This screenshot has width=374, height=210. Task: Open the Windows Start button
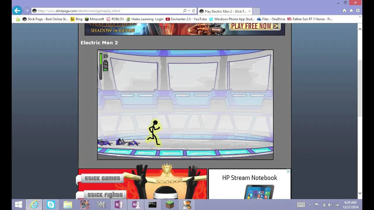coord(18,204)
